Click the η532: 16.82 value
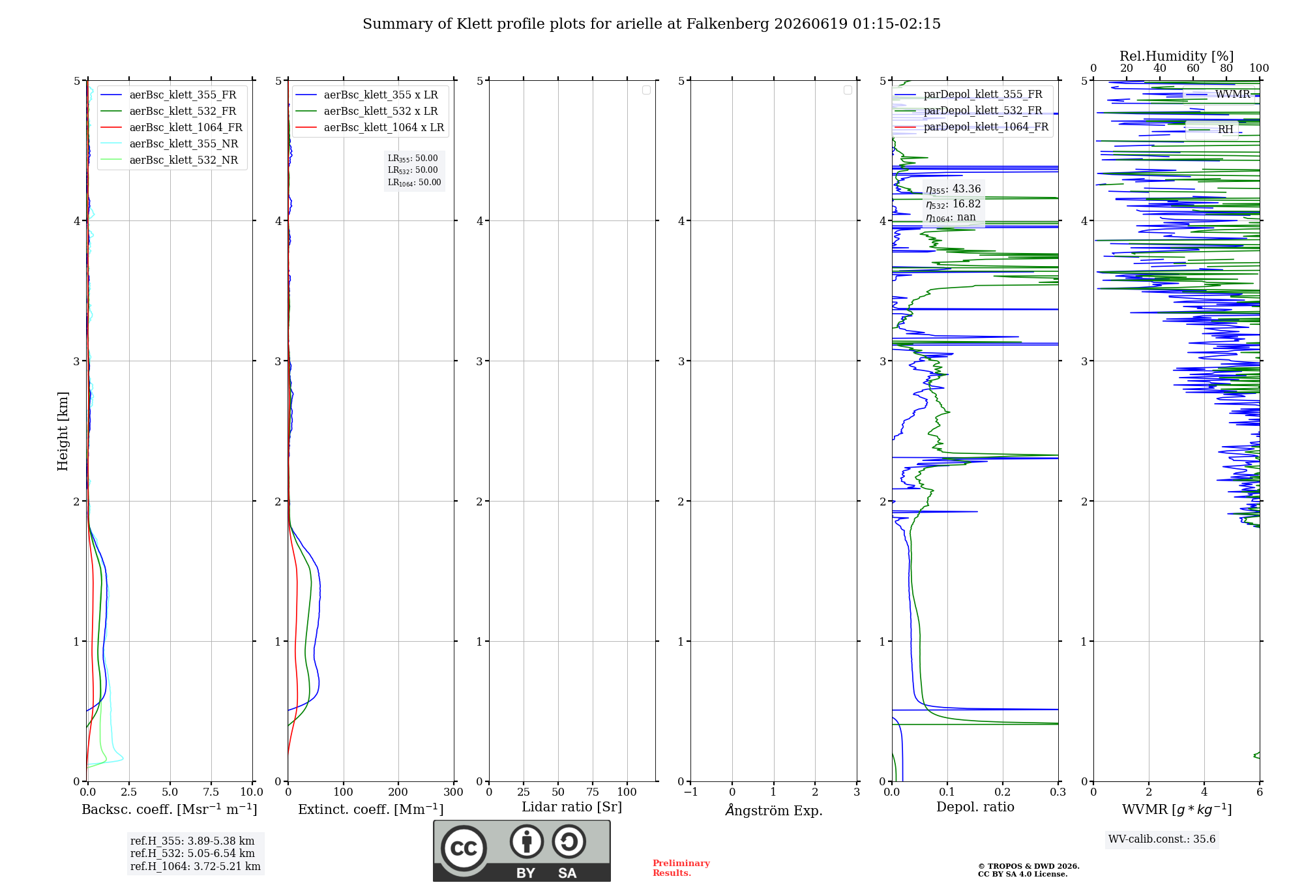Screen dimensions: 1304x887 point(953,204)
